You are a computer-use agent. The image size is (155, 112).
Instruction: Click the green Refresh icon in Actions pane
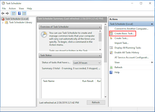[111, 67]
